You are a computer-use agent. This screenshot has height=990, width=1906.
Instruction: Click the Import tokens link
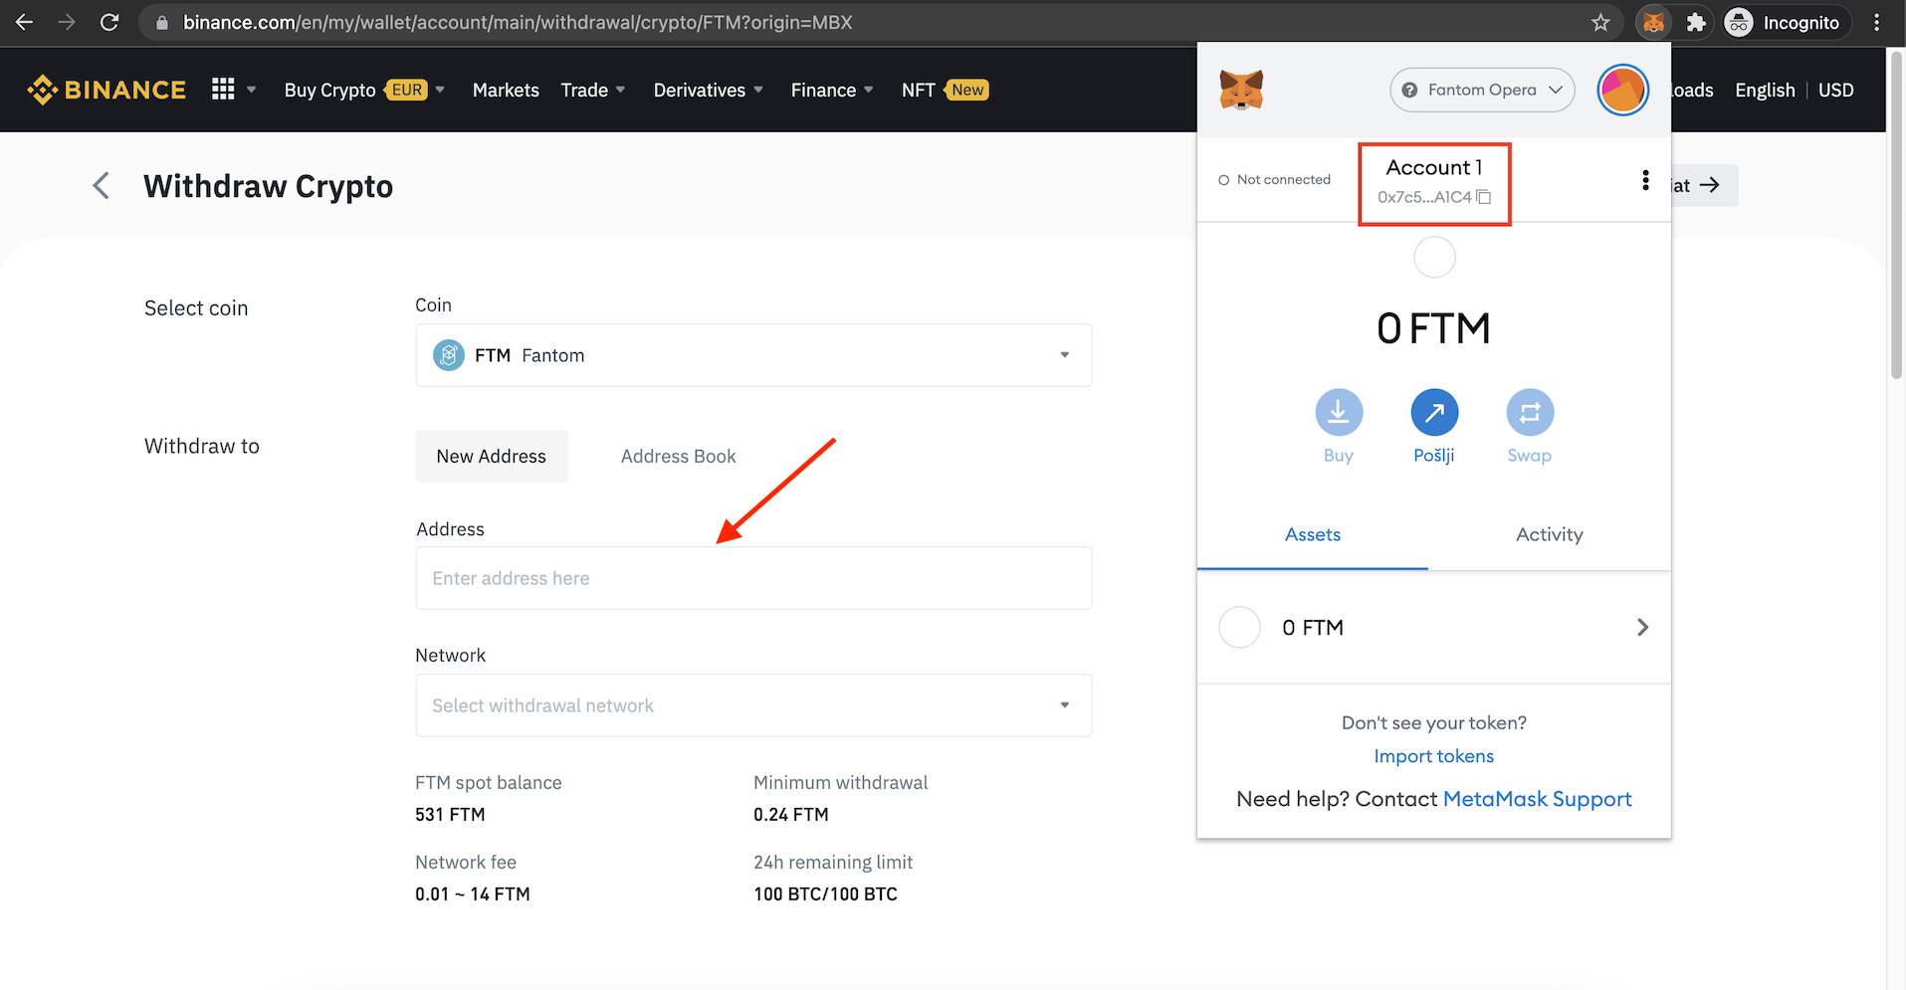click(x=1433, y=756)
